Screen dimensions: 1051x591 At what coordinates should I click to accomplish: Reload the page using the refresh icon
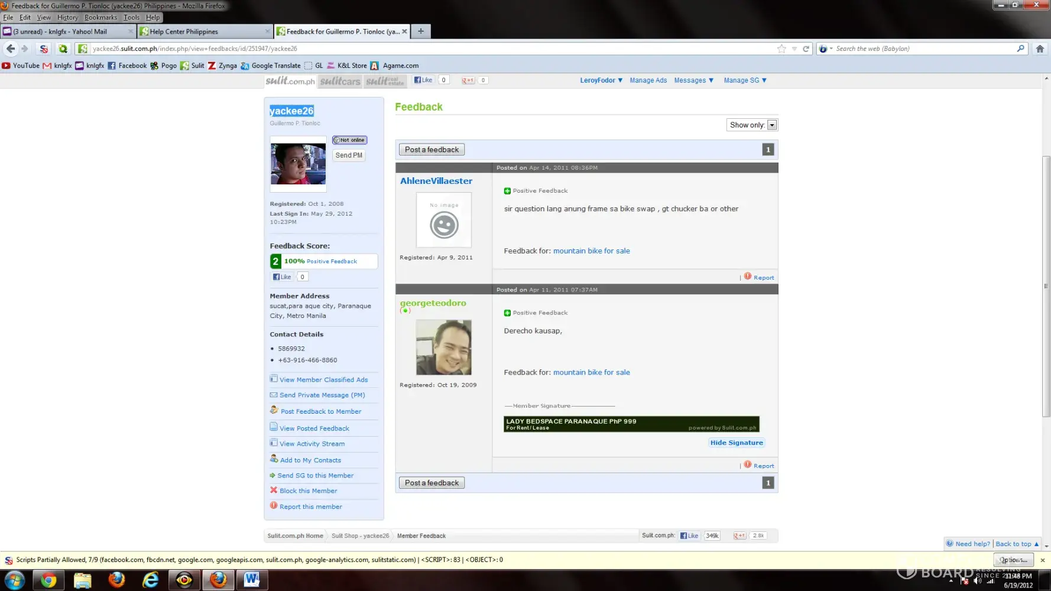[806, 49]
